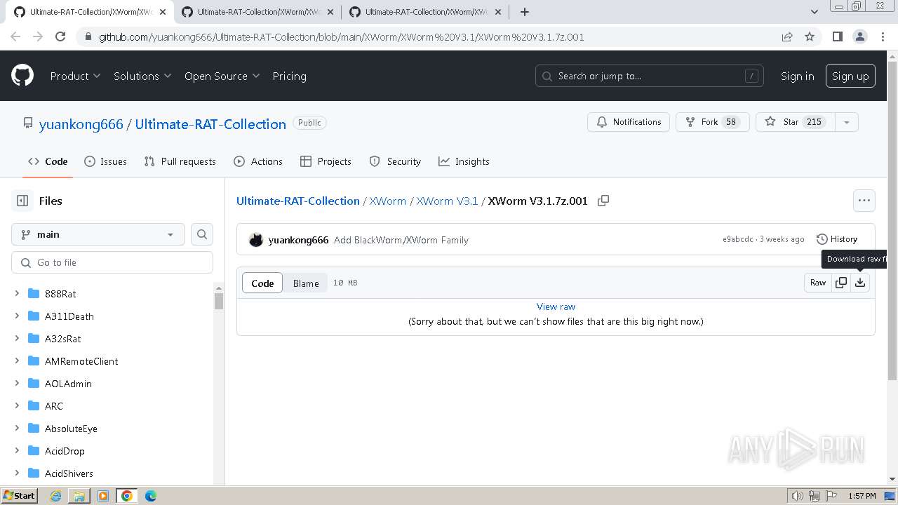Switch to the Blame view toggle
898x505 pixels.
(306, 283)
